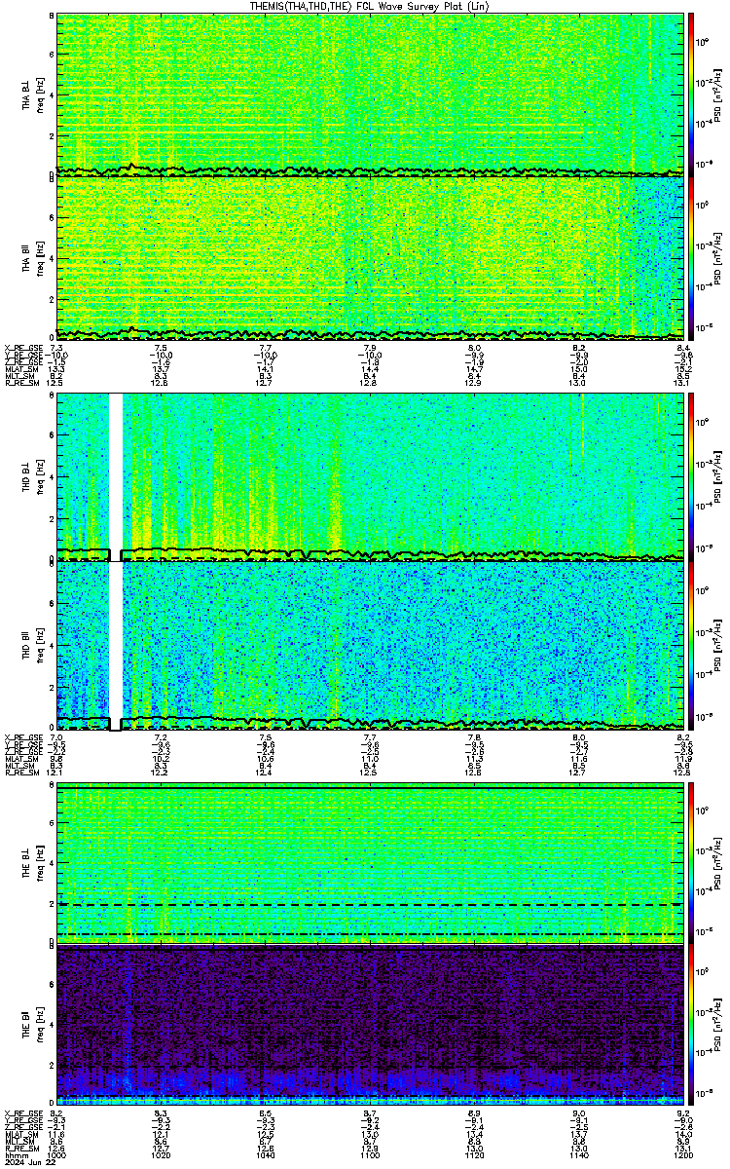Select the THD B-parallel spectrogram panel
This screenshot has height=1169, width=730.
coord(370,645)
